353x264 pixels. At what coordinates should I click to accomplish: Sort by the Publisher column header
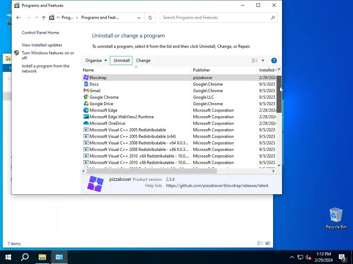pos(224,70)
